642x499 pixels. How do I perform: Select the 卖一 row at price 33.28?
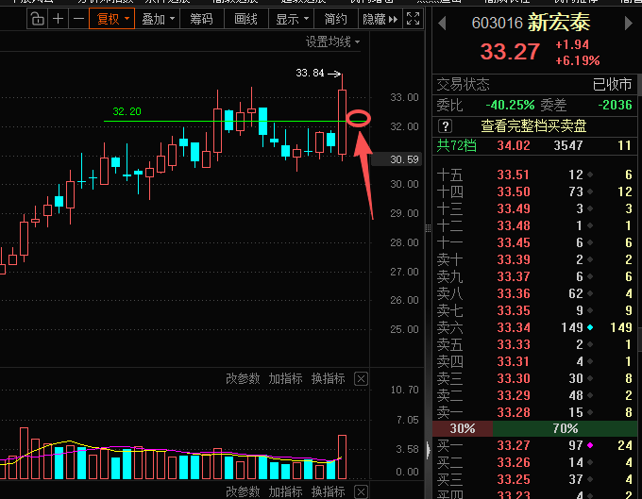(x=534, y=412)
